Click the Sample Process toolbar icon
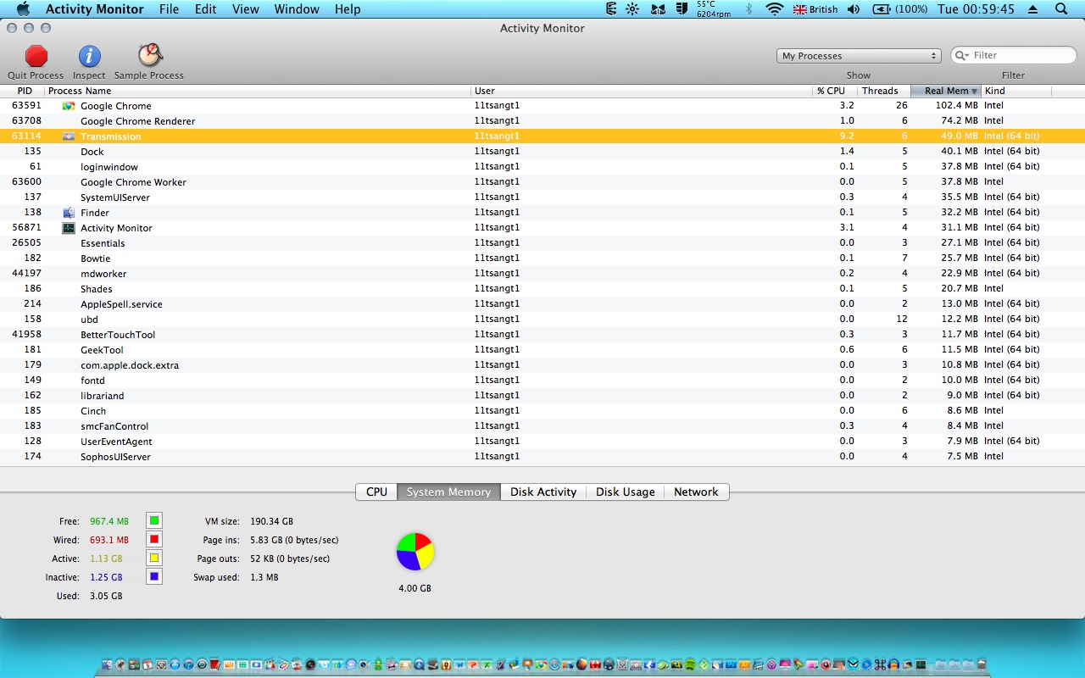Image resolution: width=1085 pixels, height=678 pixels. 149,56
